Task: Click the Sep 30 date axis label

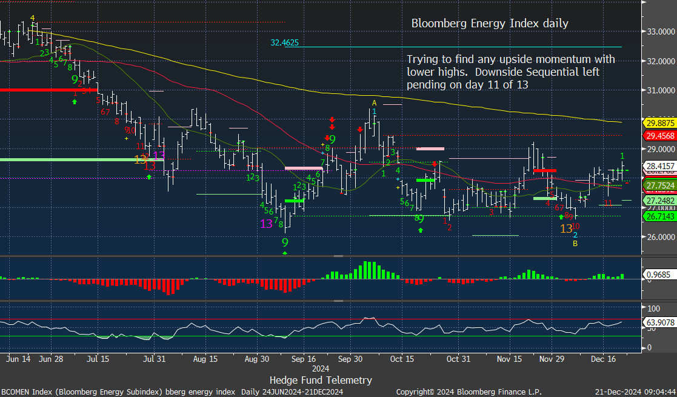Action: tap(350, 359)
